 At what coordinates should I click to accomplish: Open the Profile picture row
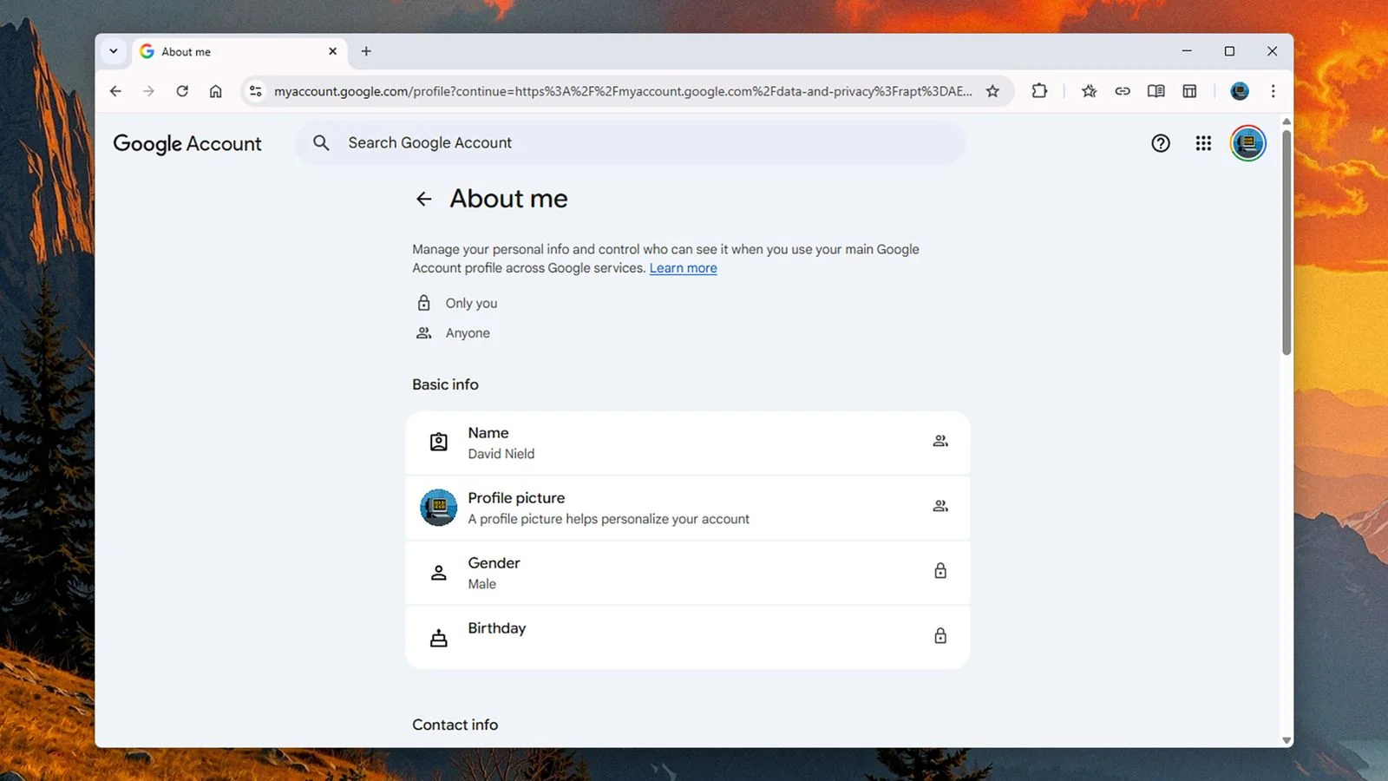687,508
